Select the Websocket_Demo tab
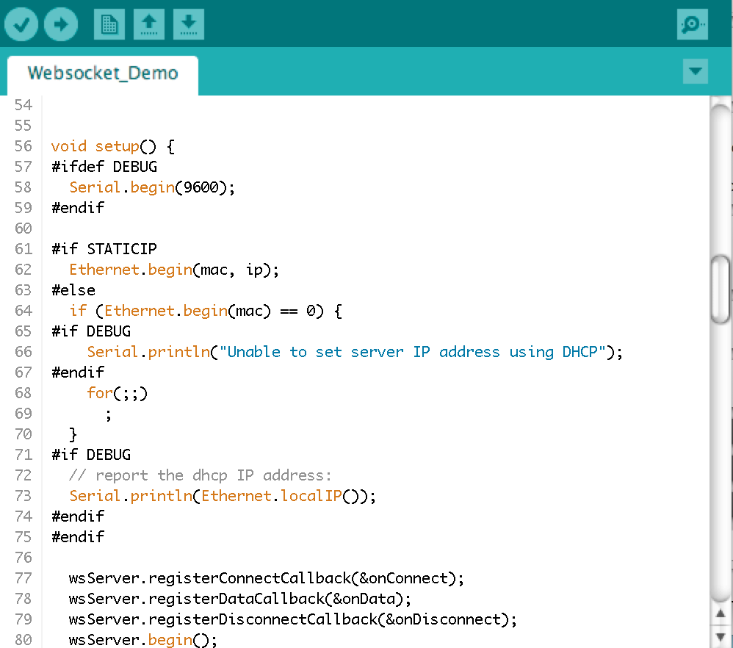 pos(103,73)
